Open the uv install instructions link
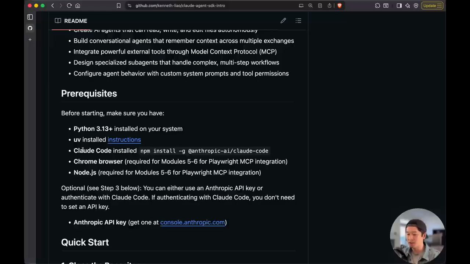 point(124,140)
